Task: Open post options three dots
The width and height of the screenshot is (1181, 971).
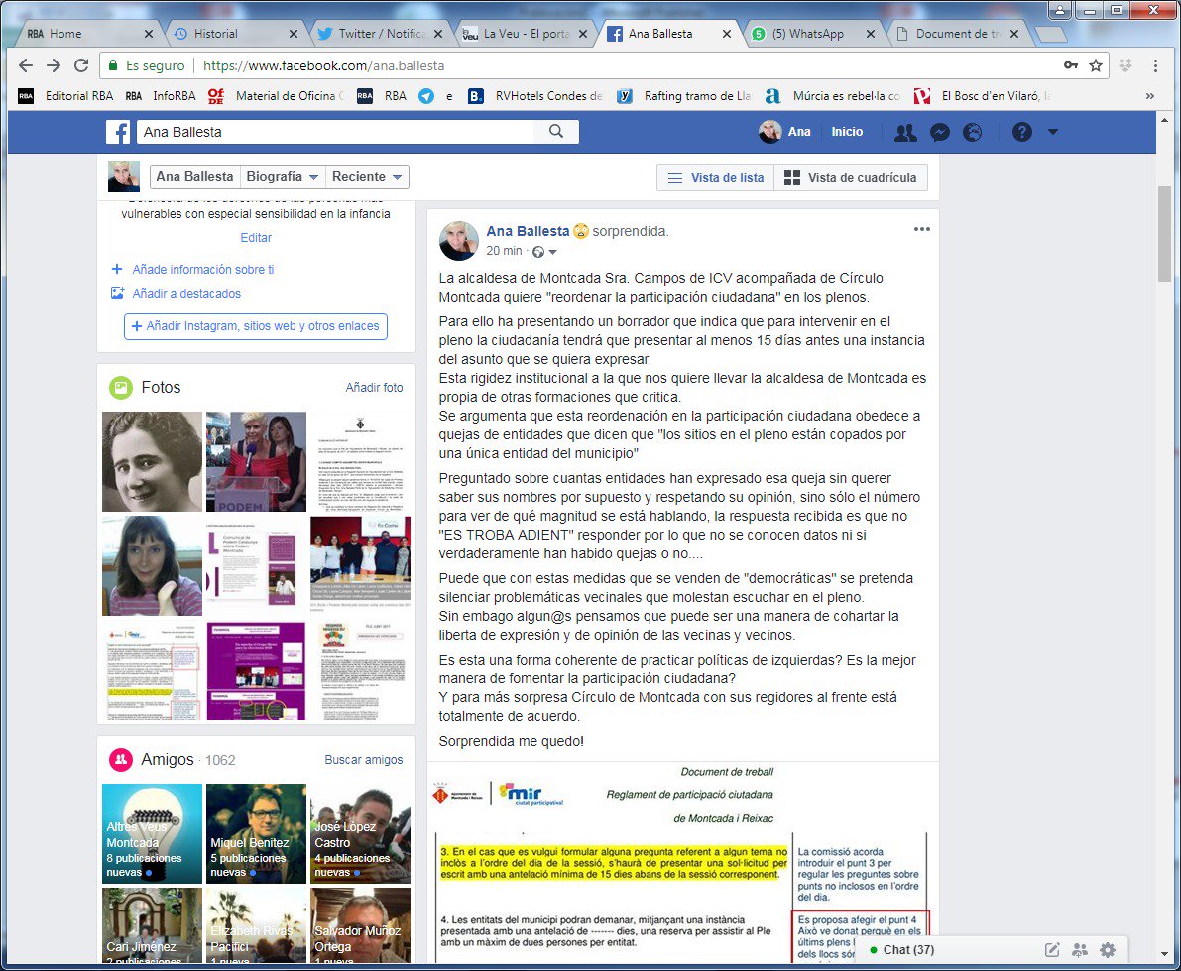Action: (922, 229)
